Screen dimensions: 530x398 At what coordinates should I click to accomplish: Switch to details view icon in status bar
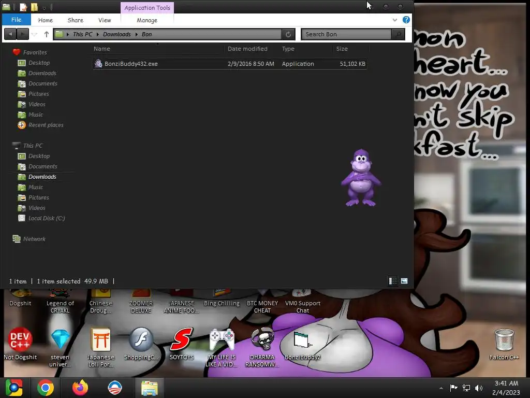pos(393,281)
